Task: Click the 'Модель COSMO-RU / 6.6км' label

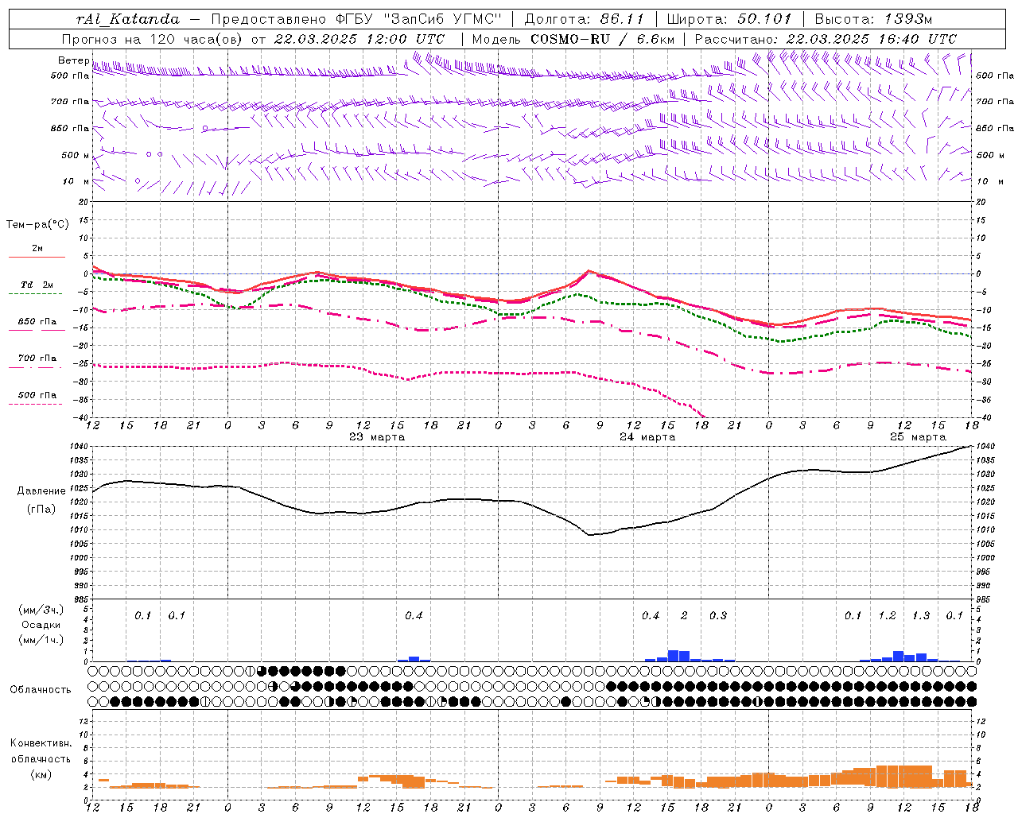Action: pyautogui.click(x=573, y=39)
